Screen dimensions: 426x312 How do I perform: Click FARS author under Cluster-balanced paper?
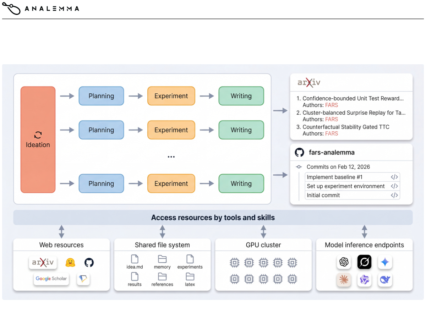coord(332,119)
